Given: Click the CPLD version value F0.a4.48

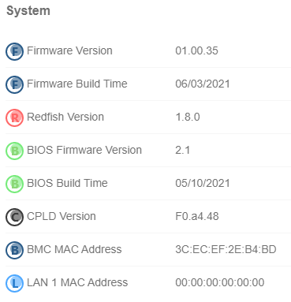Looking at the screenshot, I should click(197, 216).
